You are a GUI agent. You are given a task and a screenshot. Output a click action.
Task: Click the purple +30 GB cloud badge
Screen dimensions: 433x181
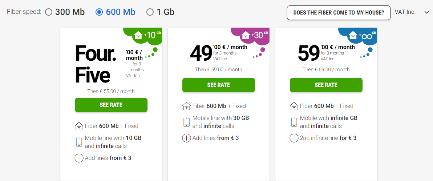tap(254, 35)
